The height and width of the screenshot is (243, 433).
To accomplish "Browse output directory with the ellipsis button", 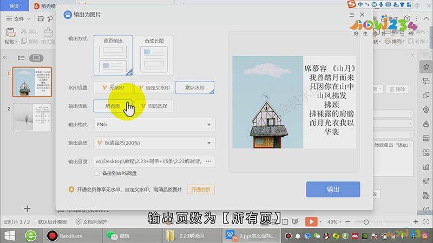I will [x=209, y=161].
